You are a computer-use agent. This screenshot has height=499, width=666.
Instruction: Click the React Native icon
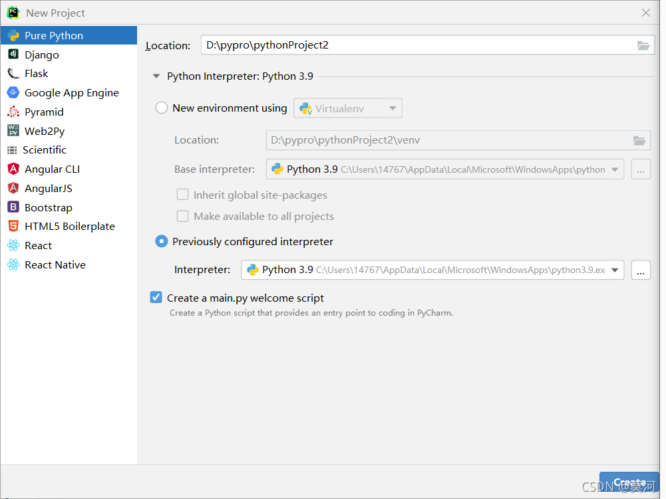pos(13,264)
